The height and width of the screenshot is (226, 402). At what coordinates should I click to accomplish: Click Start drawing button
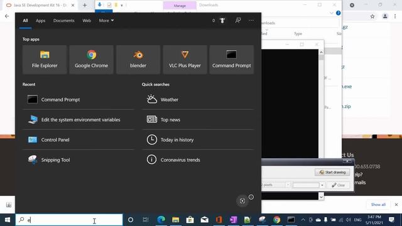pos(332,172)
